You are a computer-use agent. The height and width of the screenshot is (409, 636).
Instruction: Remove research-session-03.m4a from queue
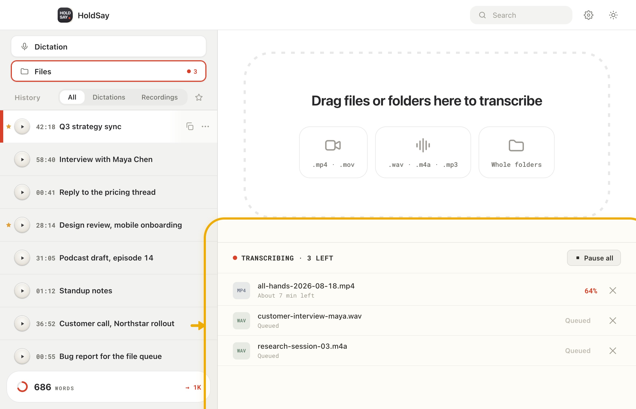[x=613, y=351]
